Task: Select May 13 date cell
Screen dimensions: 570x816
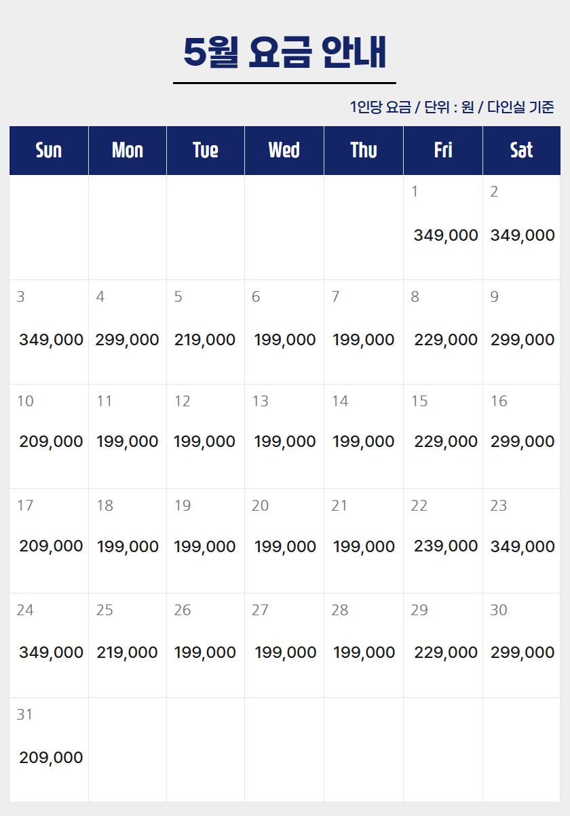Action: point(284,436)
